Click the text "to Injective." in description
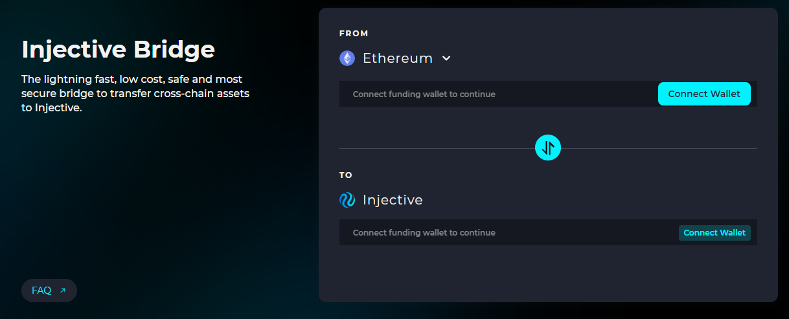Image resolution: width=789 pixels, height=319 pixels. point(51,109)
